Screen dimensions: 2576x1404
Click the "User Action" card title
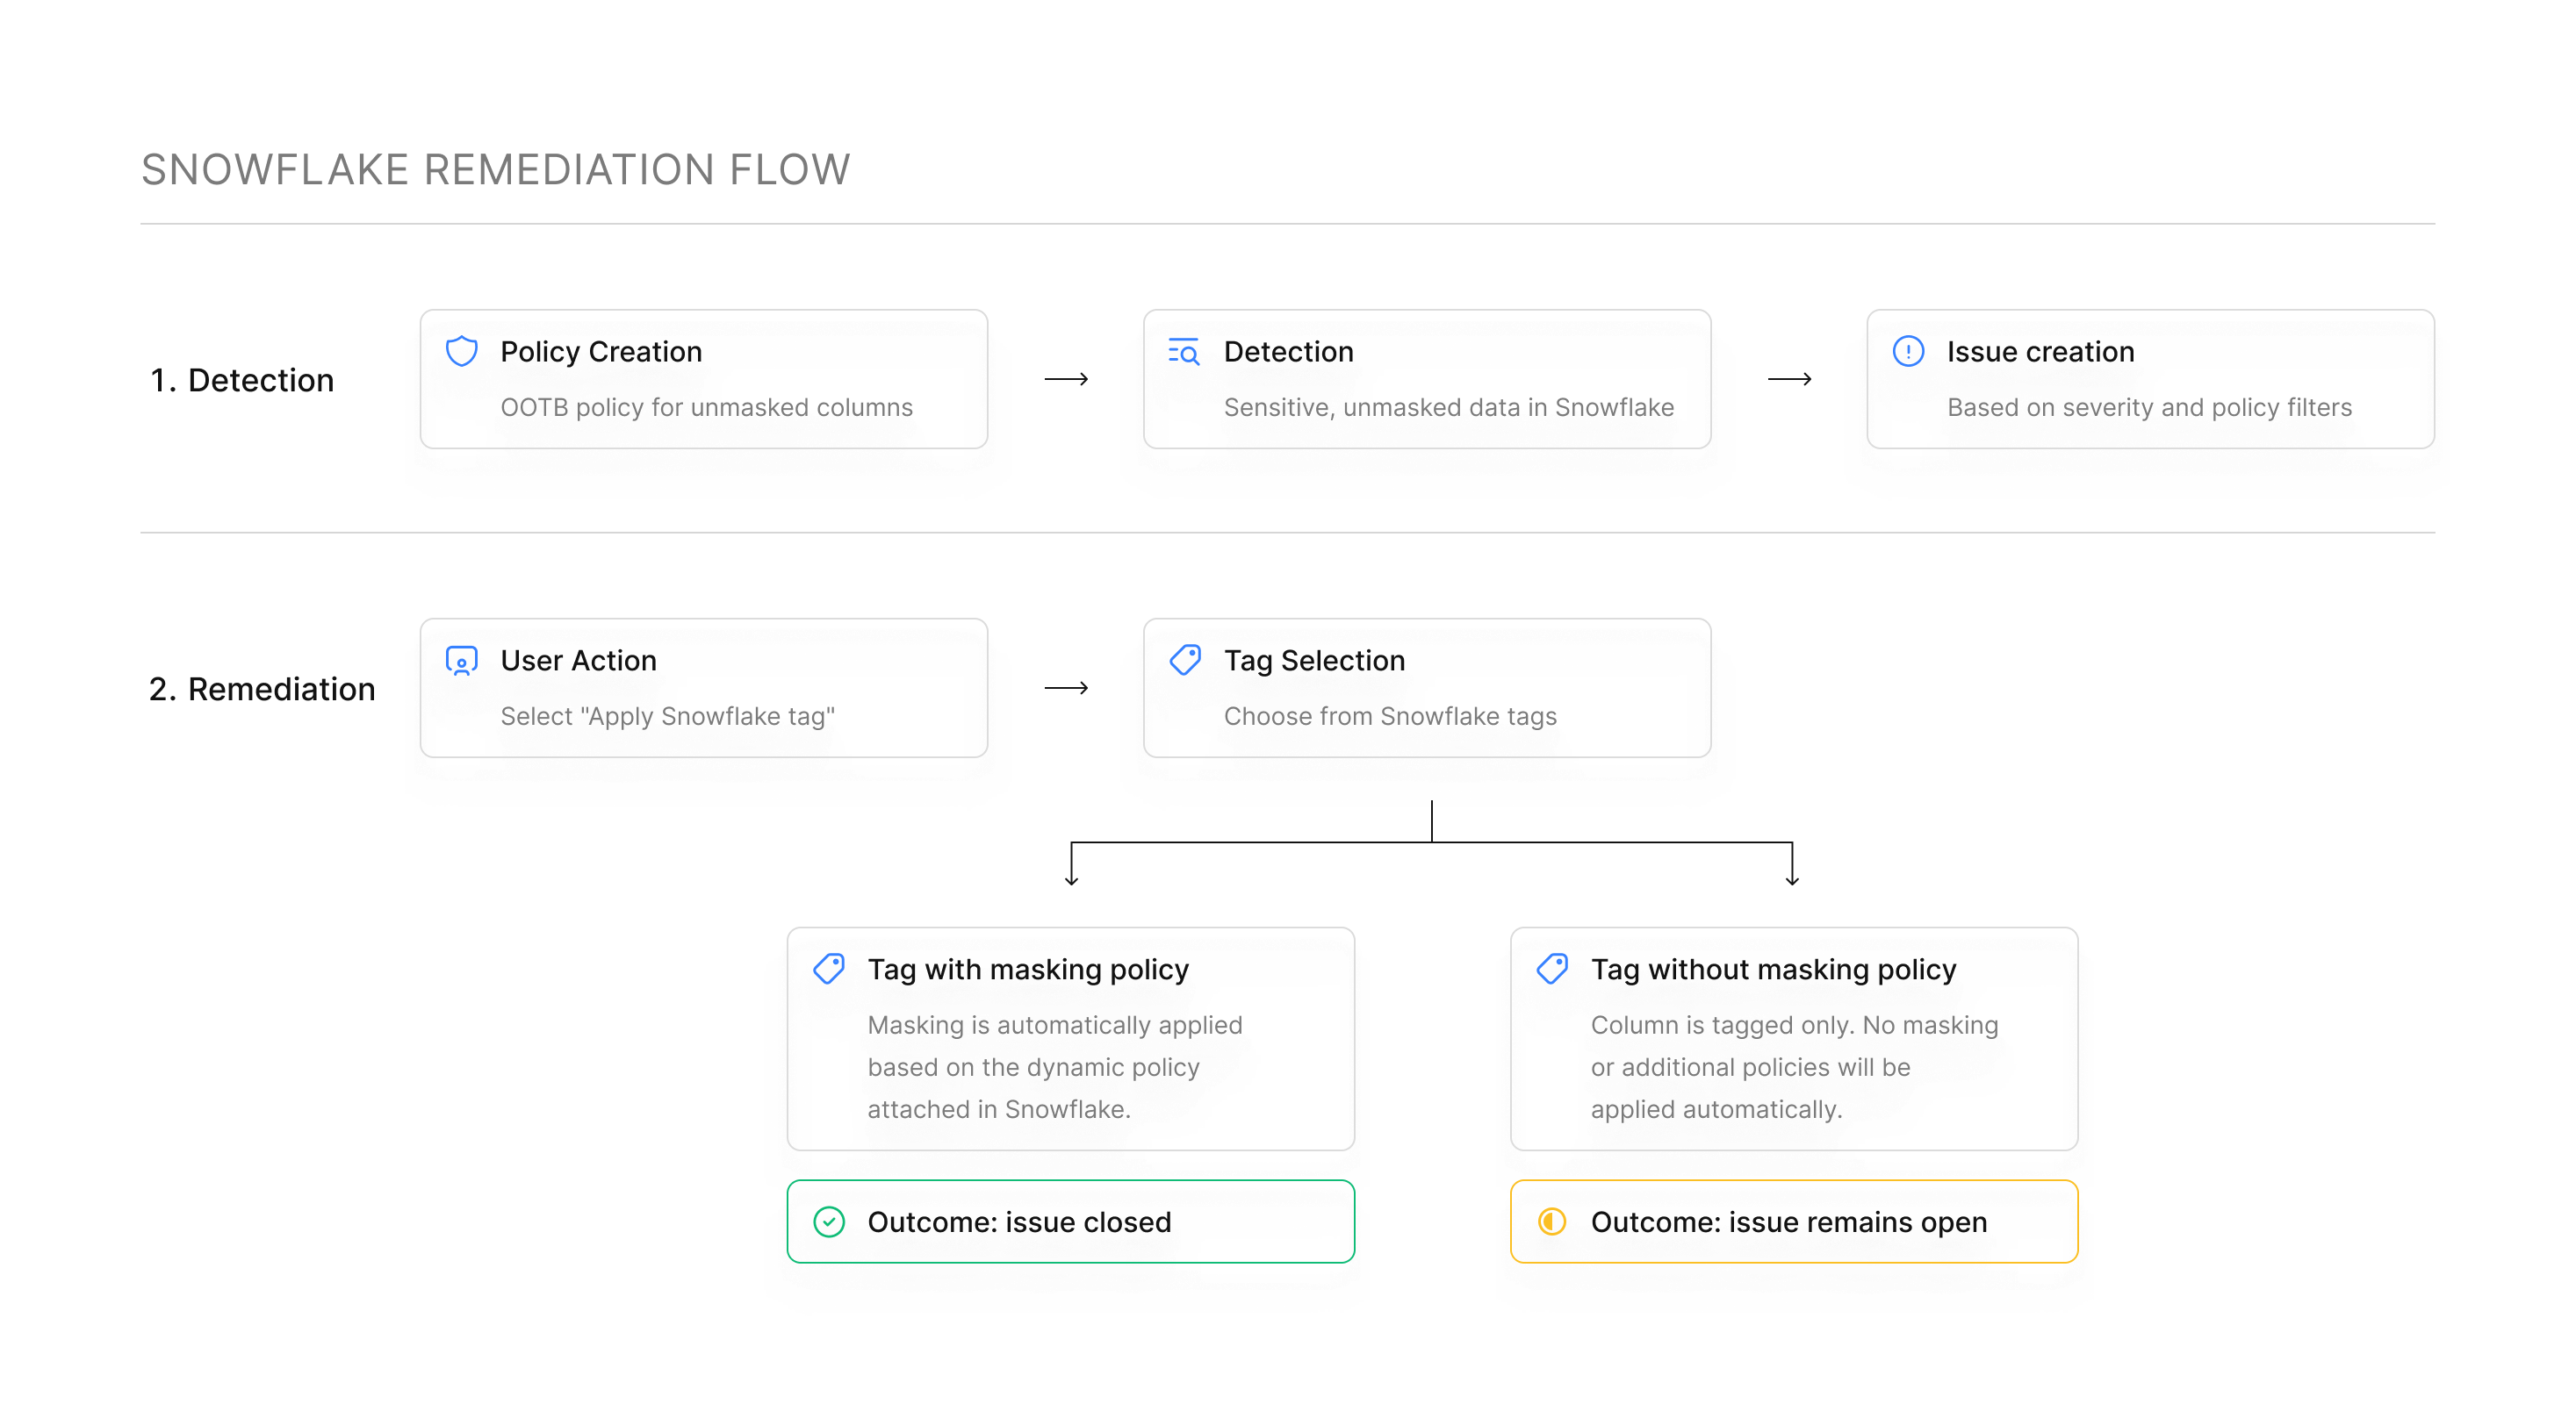[x=578, y=661]
